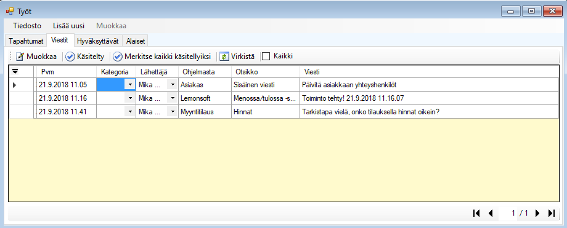Jump to the last page arrow
This screenshot has width=567, height=228.
click(552, 213)
